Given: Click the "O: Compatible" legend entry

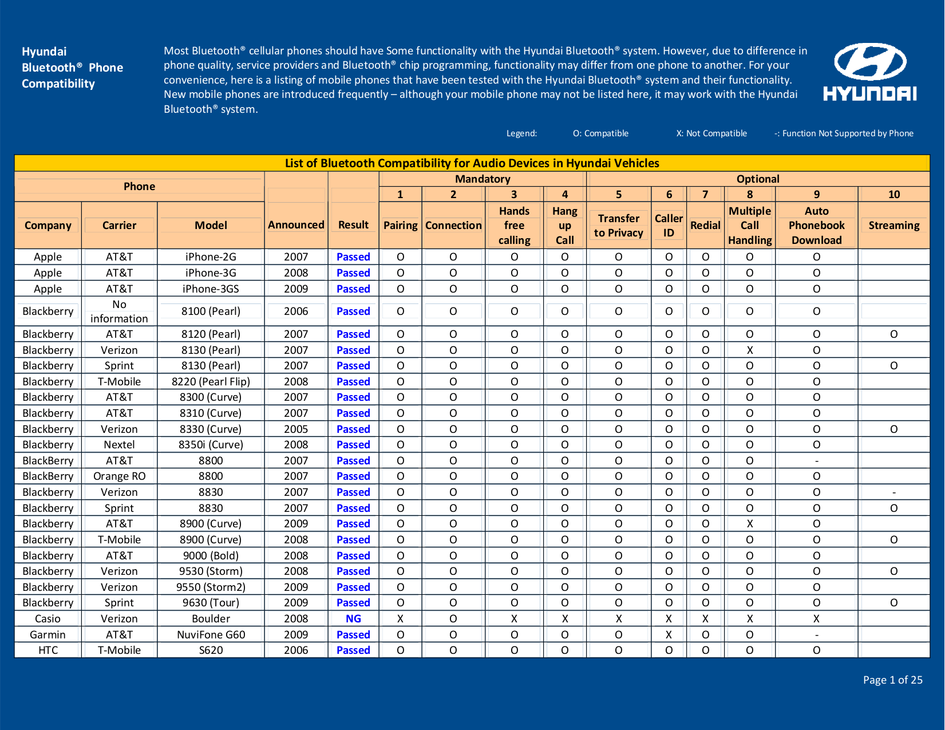Looking at the screenshot, I should coord(600,133).
